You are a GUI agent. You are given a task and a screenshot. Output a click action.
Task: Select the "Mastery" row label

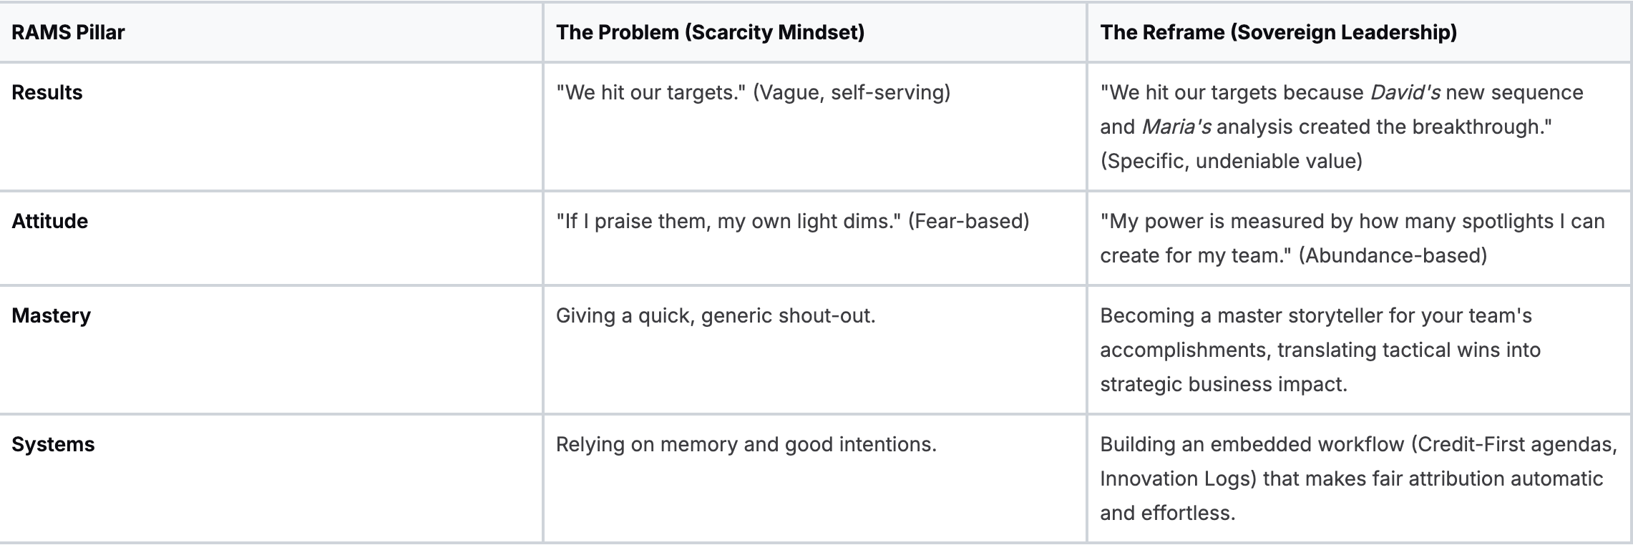click(x=51, y=315)
